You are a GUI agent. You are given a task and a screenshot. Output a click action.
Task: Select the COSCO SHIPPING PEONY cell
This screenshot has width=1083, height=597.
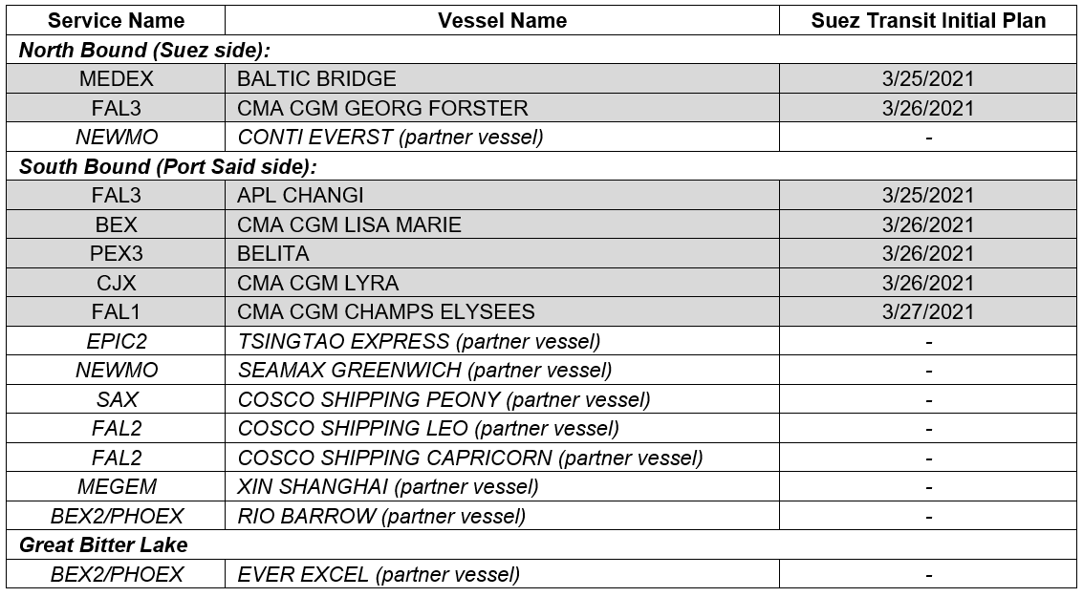pos(502,399)
